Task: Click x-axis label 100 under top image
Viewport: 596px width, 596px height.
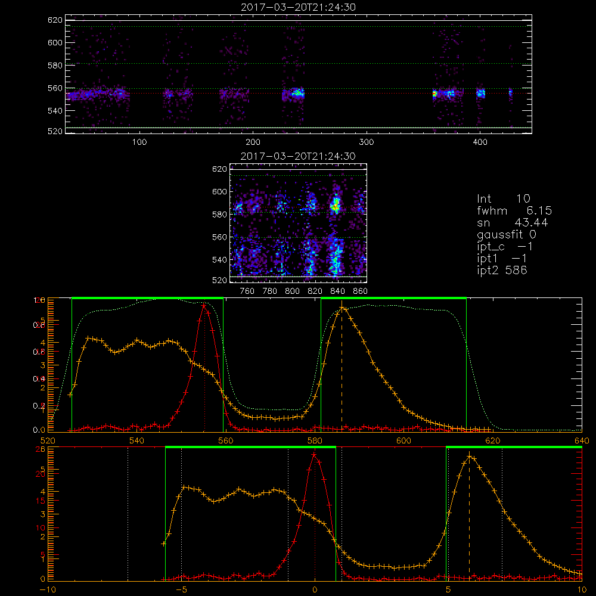Action: tap(139, 142)
